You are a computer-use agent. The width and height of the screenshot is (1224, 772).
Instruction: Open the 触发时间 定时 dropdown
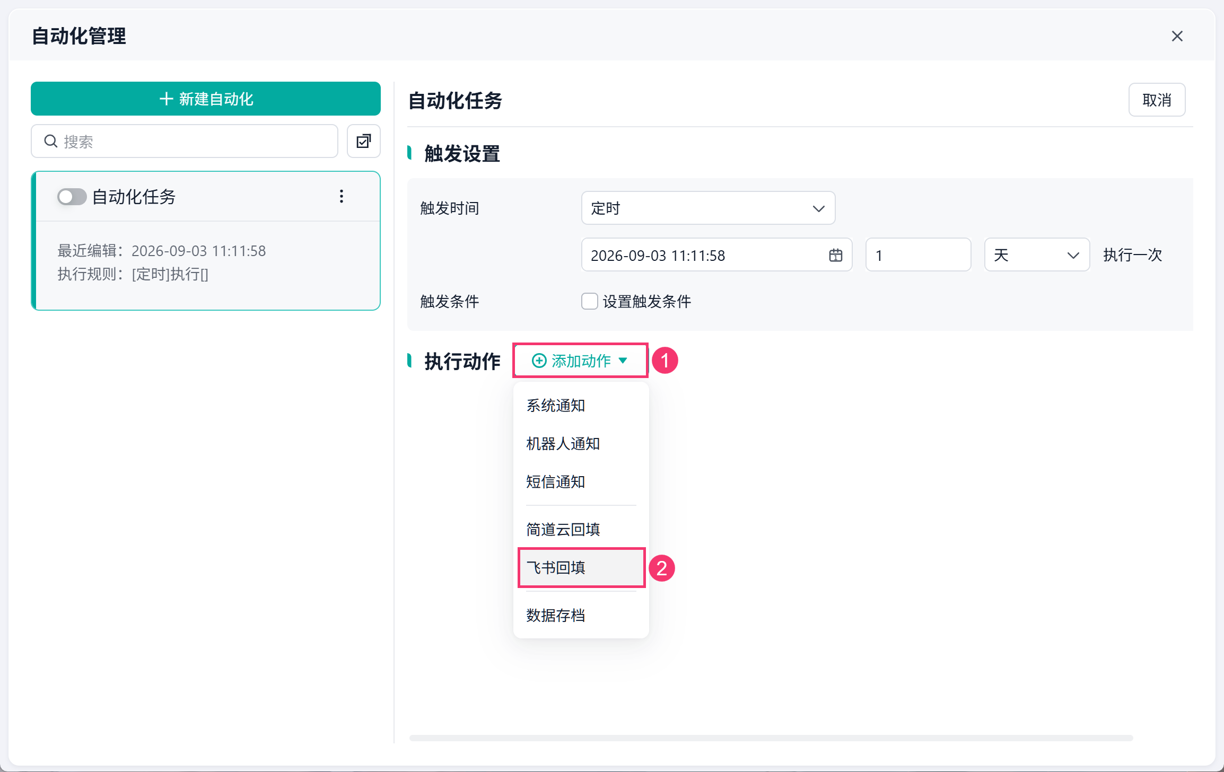tap(708, 208)
